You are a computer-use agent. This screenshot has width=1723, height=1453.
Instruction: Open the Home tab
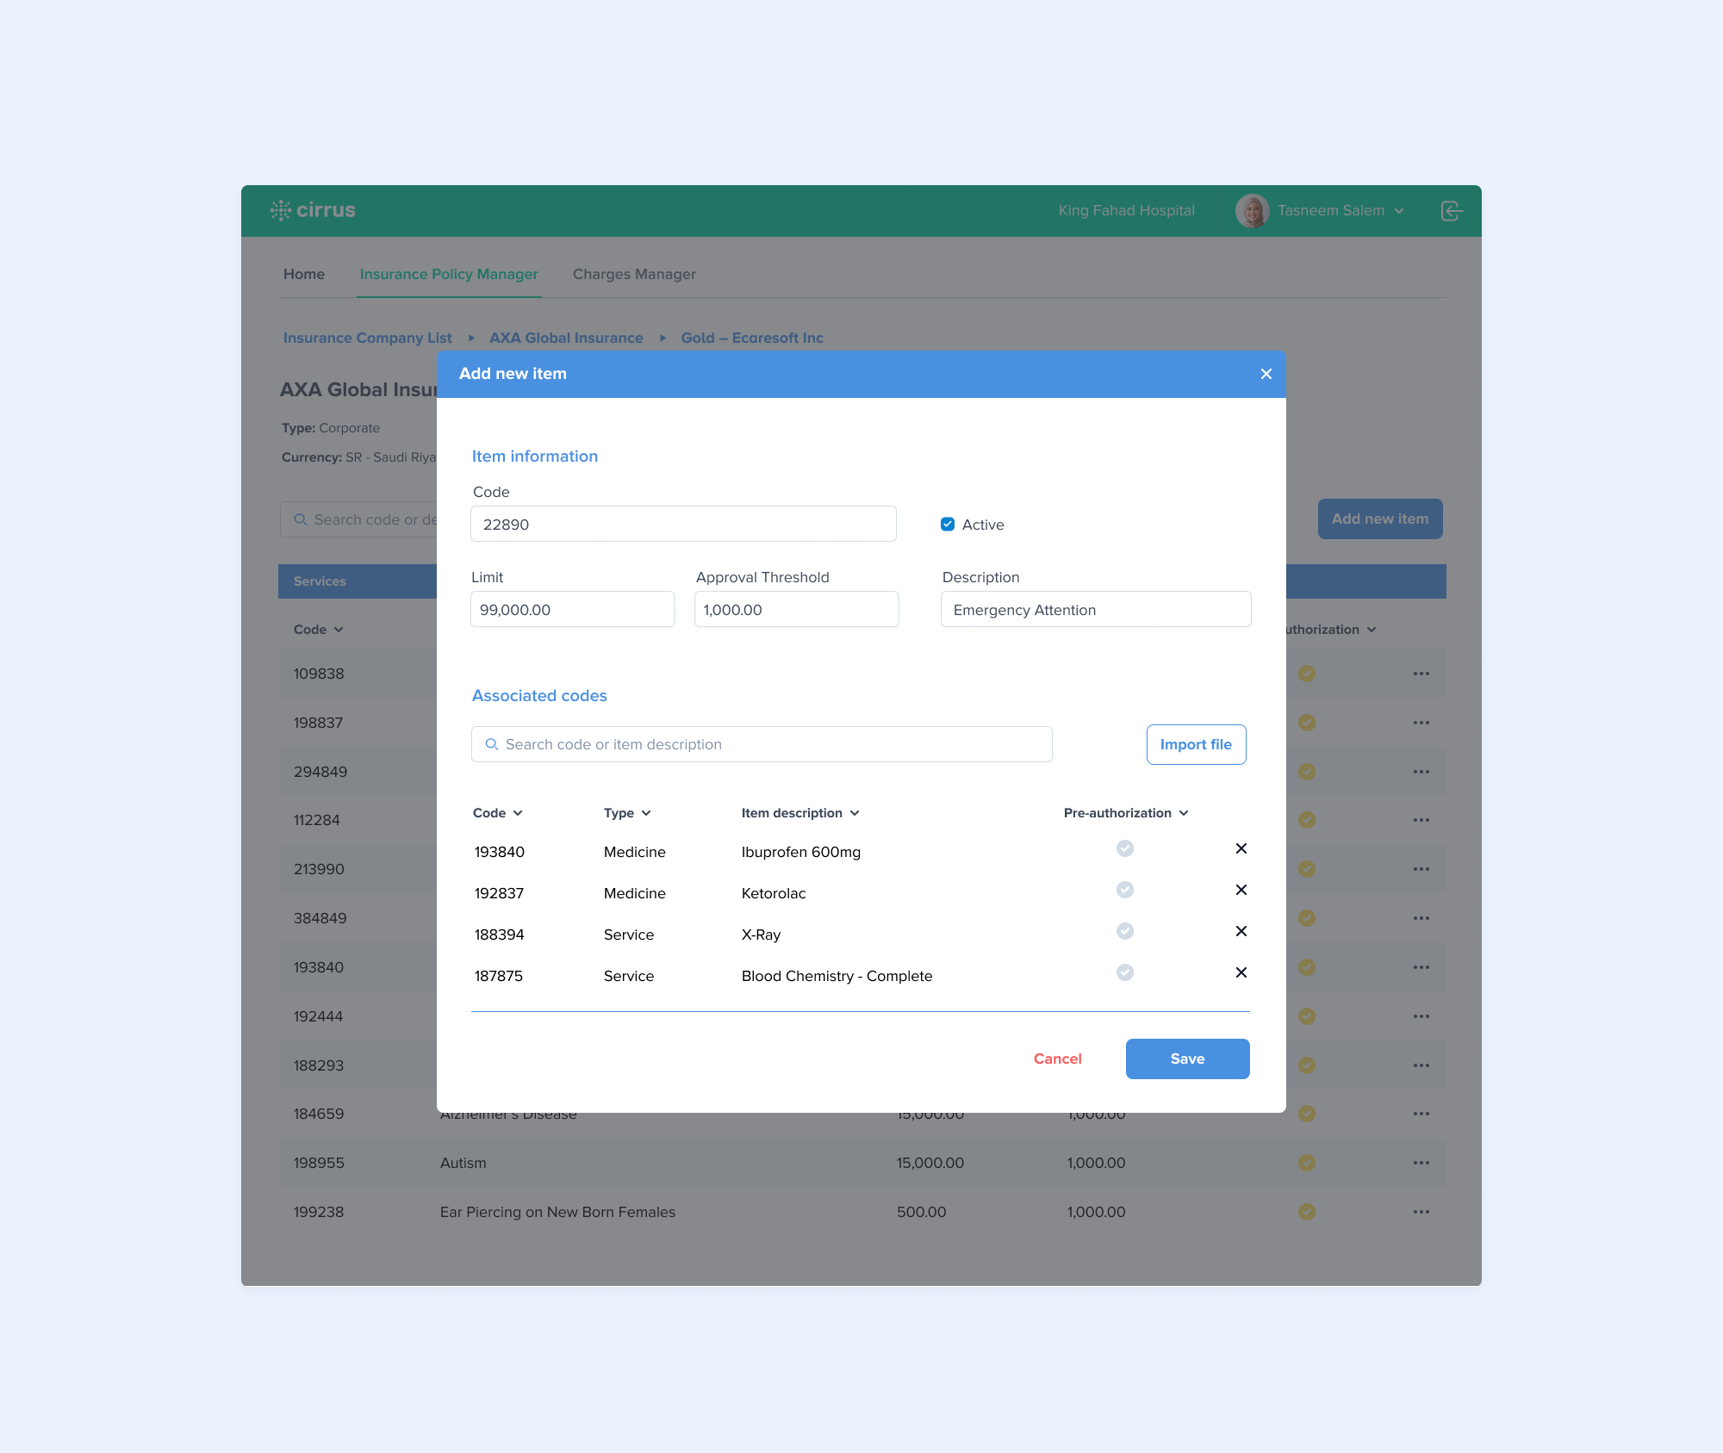point(304,274)
